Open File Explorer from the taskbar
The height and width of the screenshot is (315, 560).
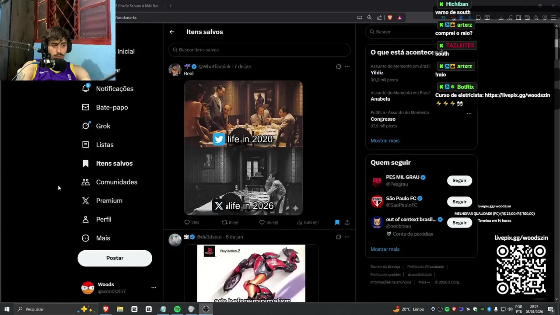pos(120,309)
